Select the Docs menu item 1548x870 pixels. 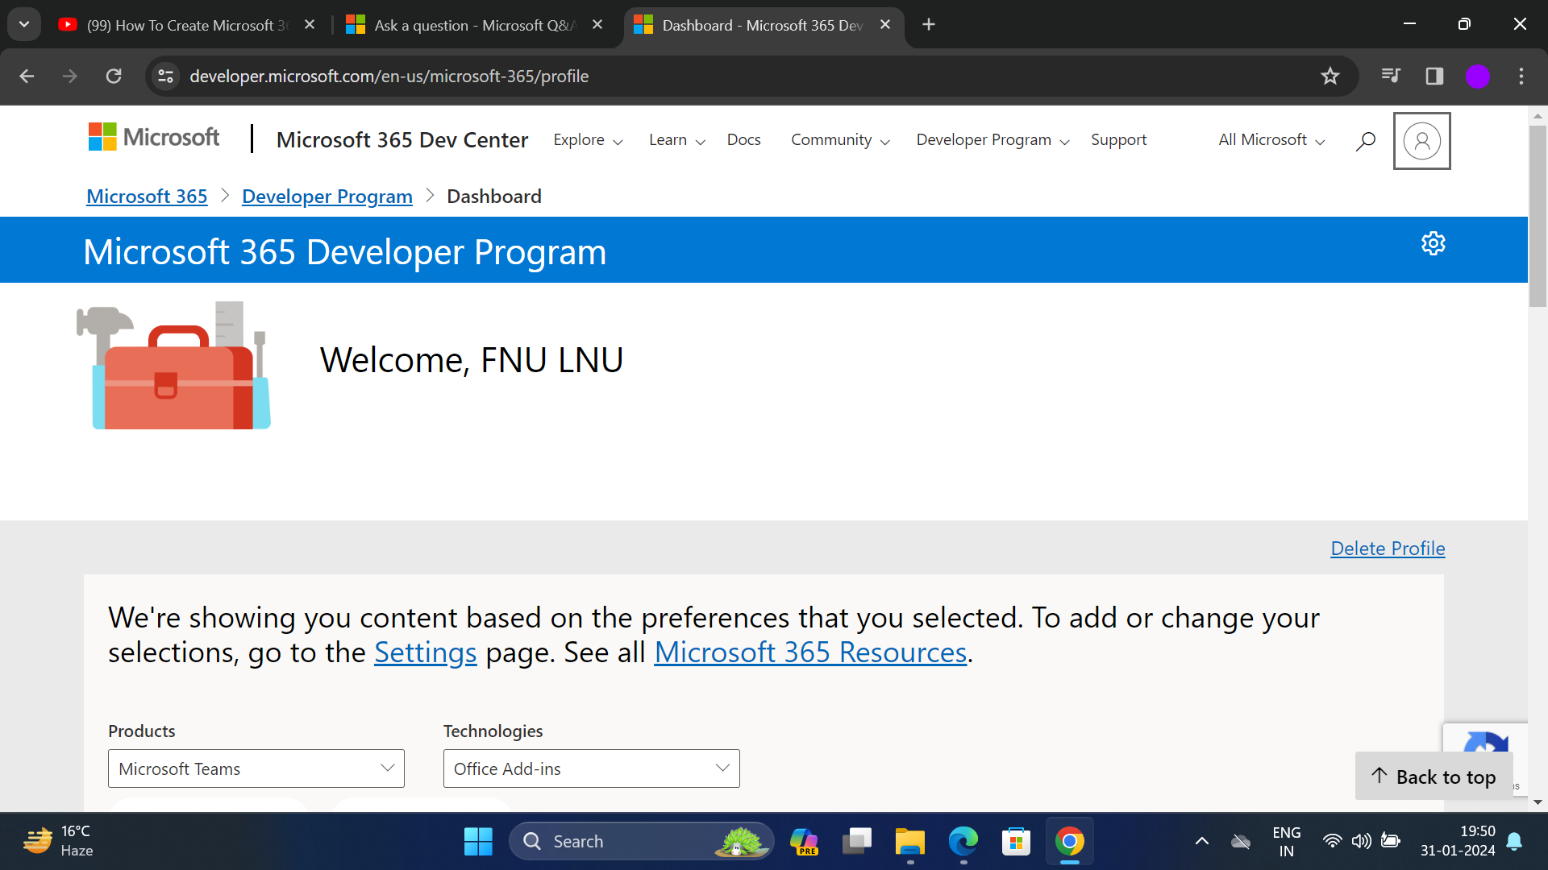click(x=743, y=139)
